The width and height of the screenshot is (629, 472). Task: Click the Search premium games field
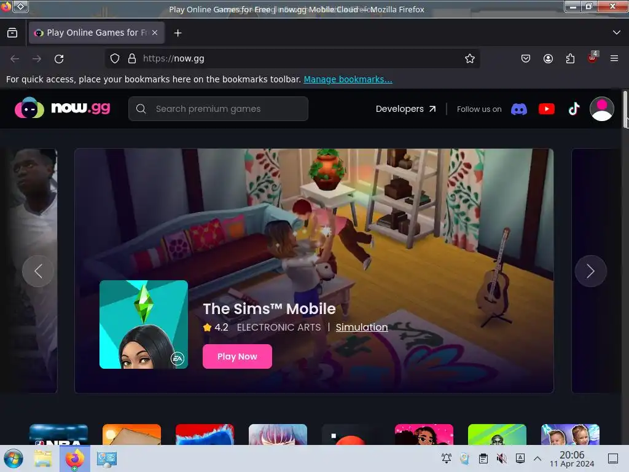(218, 109)
